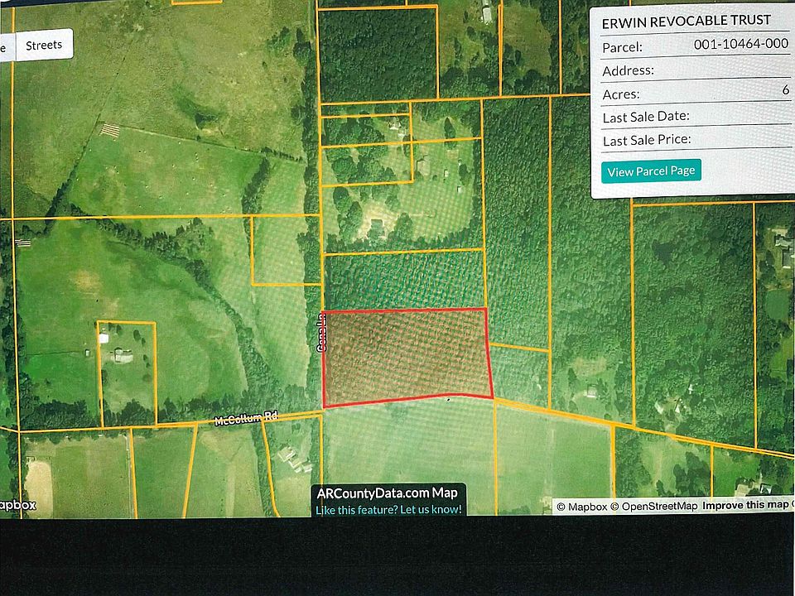795x596 pixels.
Task: Click the partially visible Satellite view toggle
Action: point(4,46)
